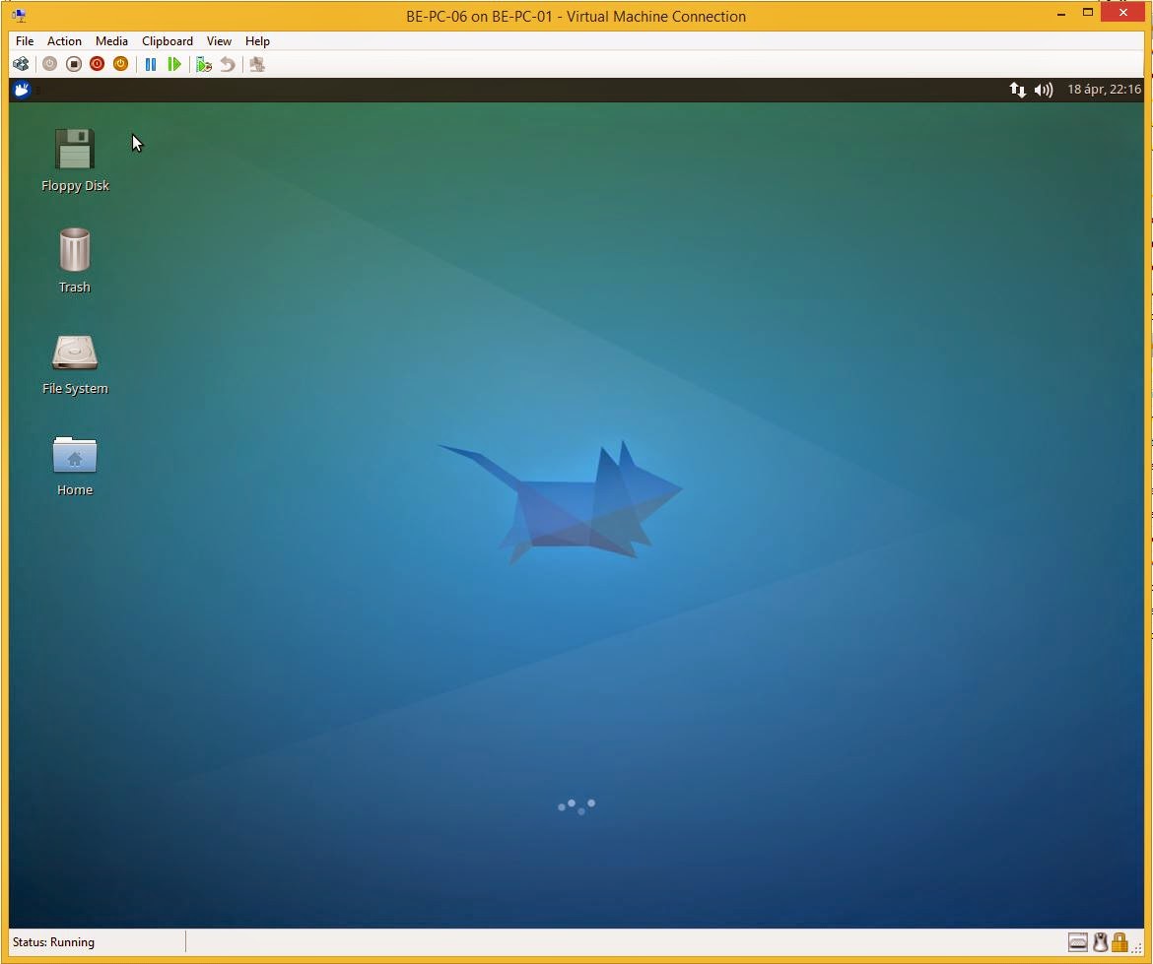The width and height of the screenshot is (1153, 964).
Task: Select the Floppy Disk desktop icon
Action: tap(75, 161)
